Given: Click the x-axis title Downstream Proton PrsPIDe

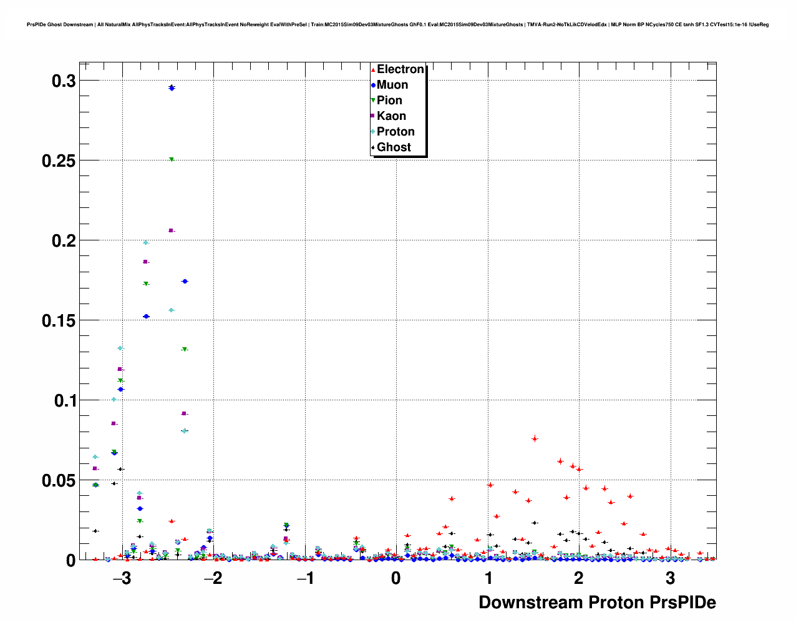Looking at the screenshot, I should pos(597,602).
